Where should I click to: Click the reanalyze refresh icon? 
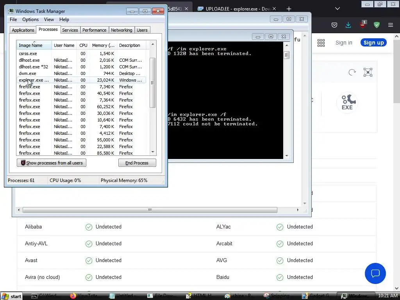pyautogui.click(x=352, y=72)
